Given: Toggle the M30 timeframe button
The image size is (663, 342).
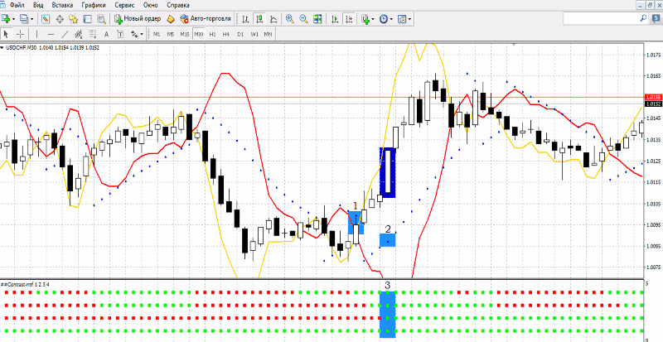Looking at the screenshot, I should 198,34.
